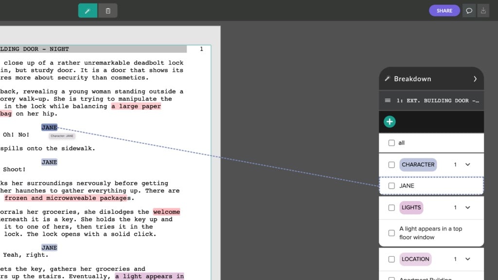This screenshot has width=498, height=280.
Task: Check the CHARACTER category checkbox
Action: (x=391, y=165)
